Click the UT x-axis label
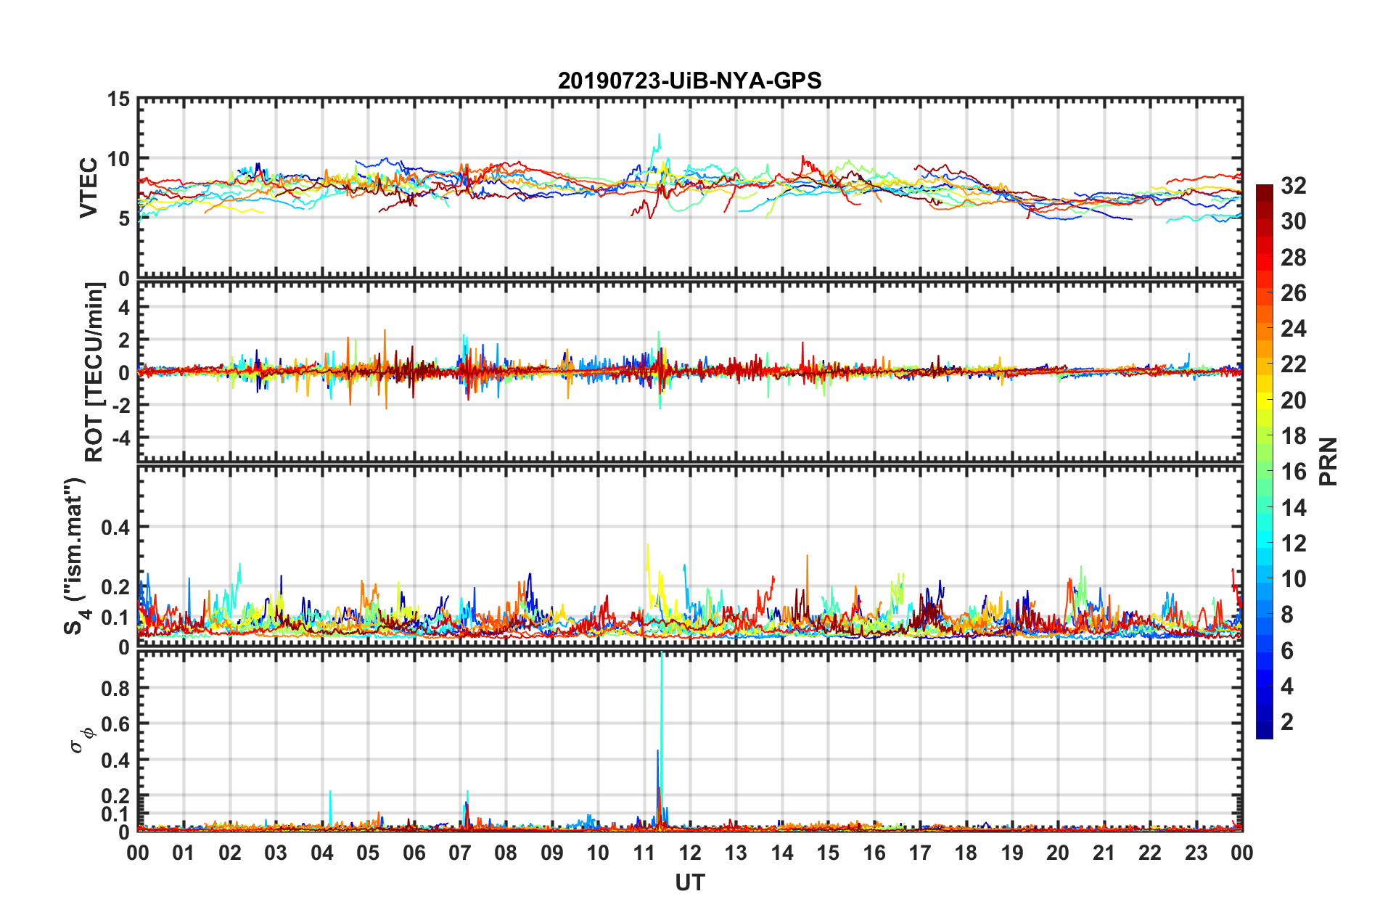Viewport: 1380px width, 923px height. click(690, 882)
